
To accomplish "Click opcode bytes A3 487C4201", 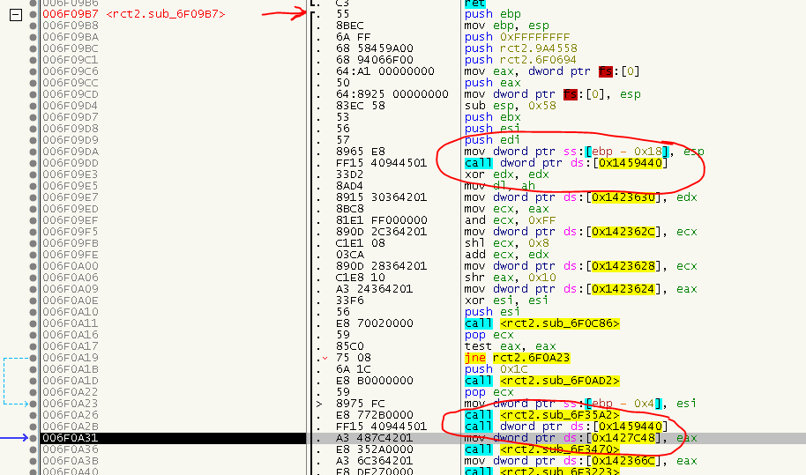I will (375, 438).
